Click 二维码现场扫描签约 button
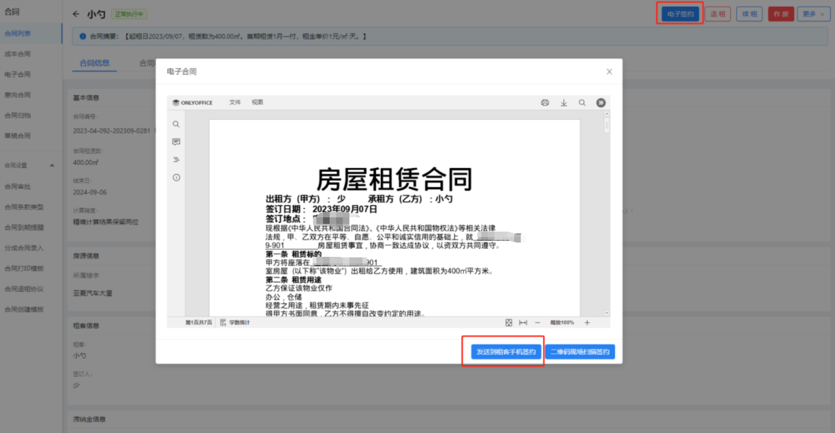The image size is (835, 433). (580, 352)
